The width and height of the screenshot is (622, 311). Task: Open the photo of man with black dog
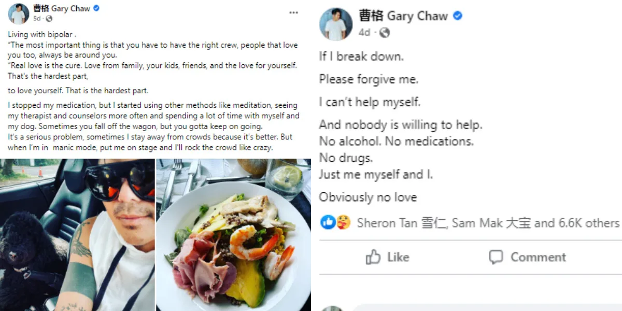click(x=77, y=235)
